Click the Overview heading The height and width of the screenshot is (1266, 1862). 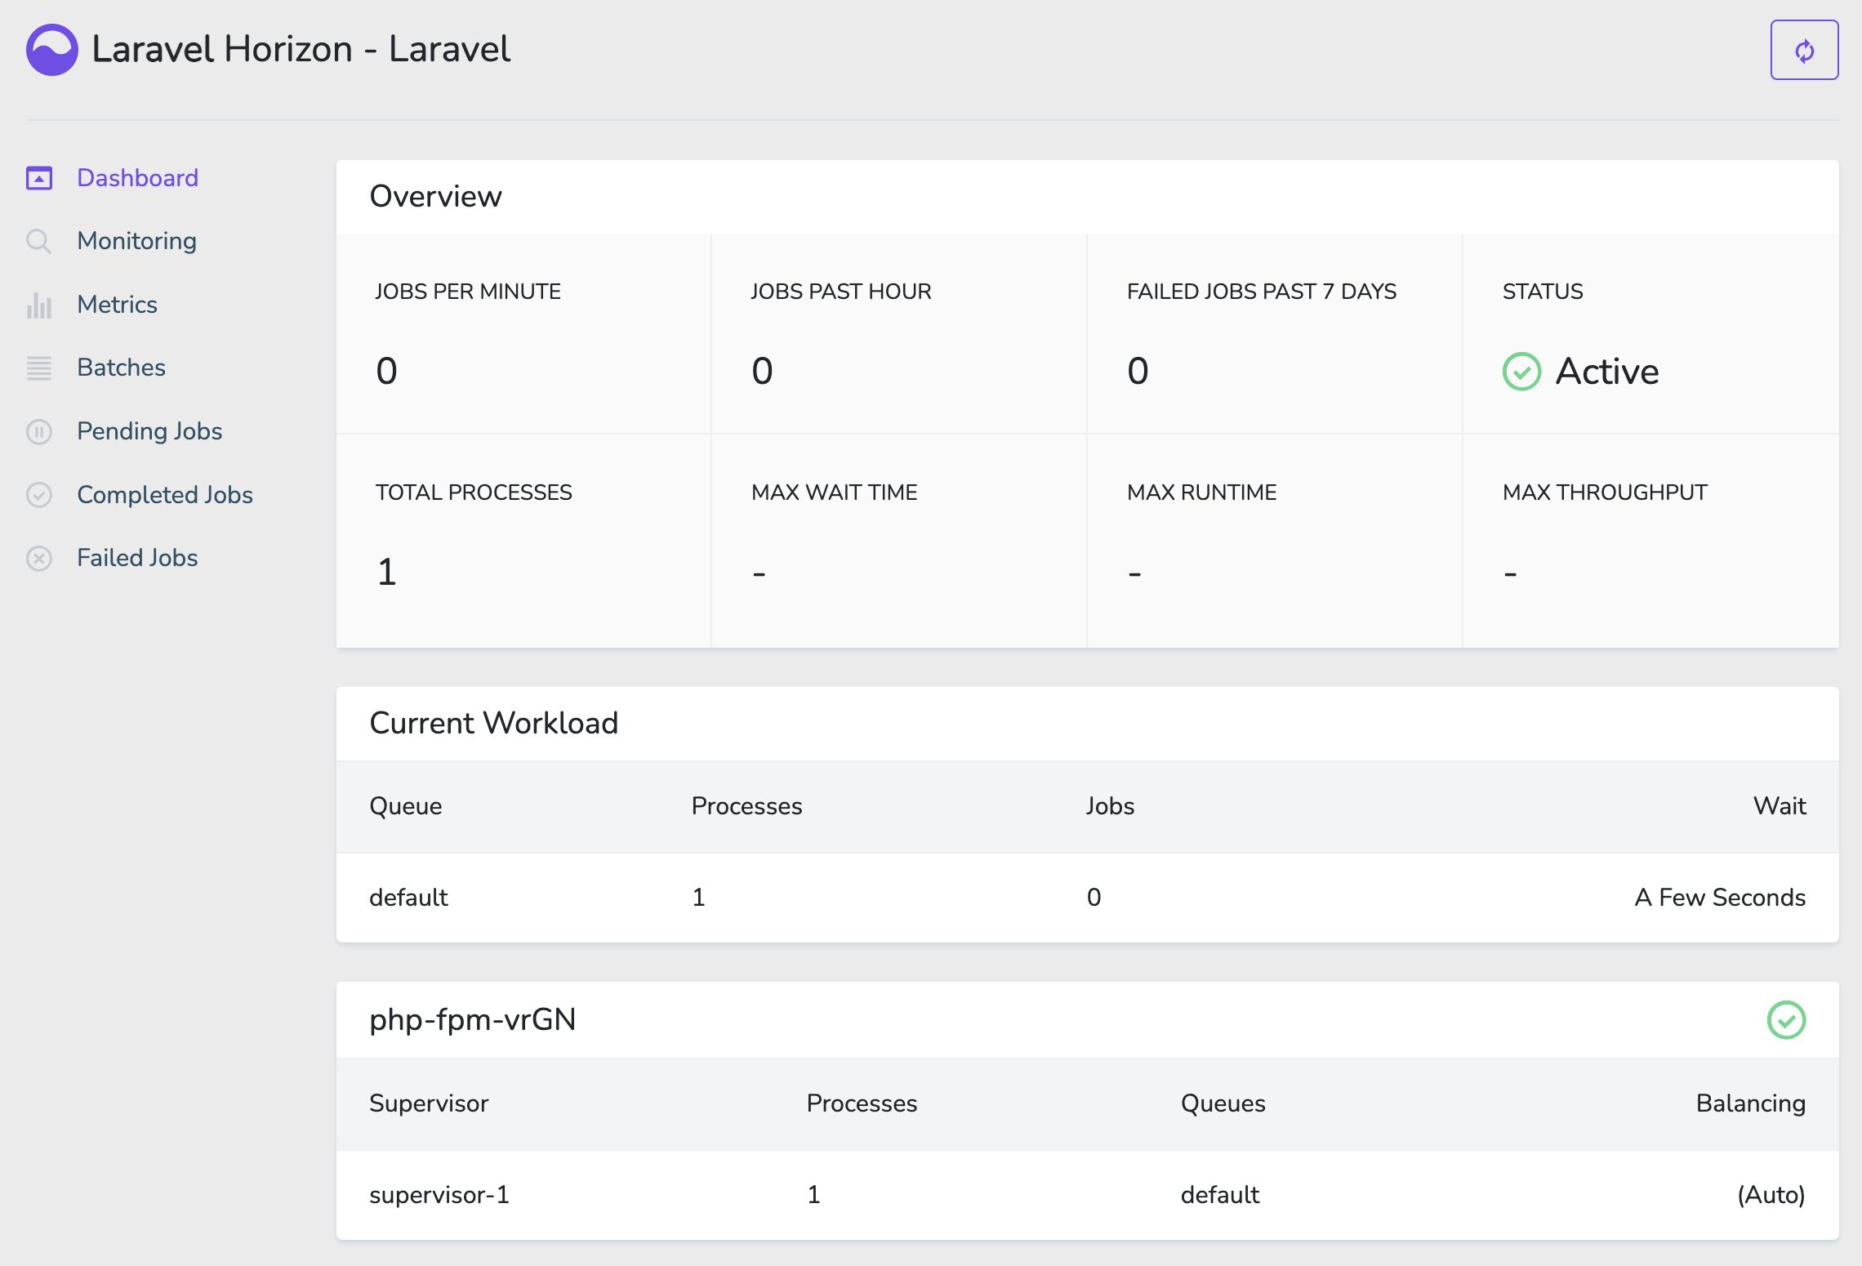click(x=435, y=197)
